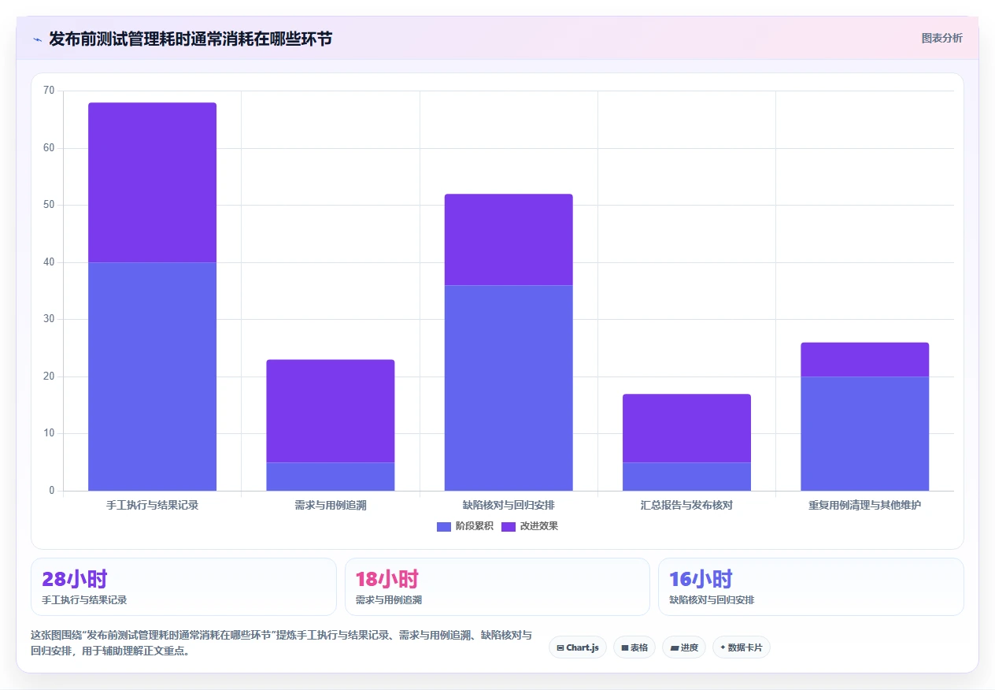This screenshot has height=690, width=995.
Task: Click the purple segment of 需求与用例追溯 bar
Action: [x=331, y=411]
